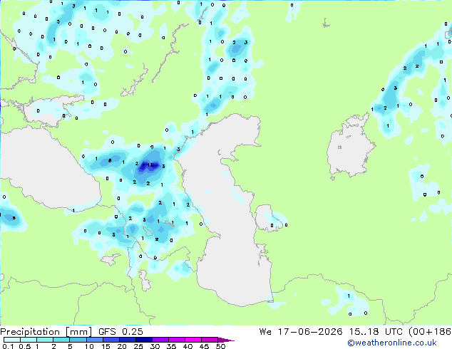Screen dimensions: 452x349
Task: Click the legend label "0.1"
Action: point(8,346)
